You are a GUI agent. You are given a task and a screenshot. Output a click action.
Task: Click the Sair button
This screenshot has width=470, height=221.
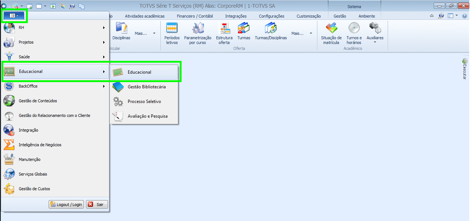pos(97,205)
